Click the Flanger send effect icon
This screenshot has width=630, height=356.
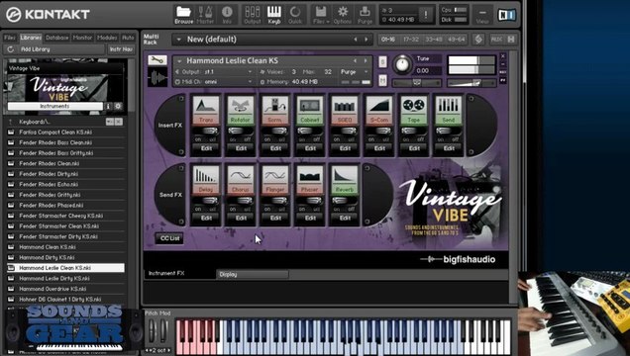click(x=275, y=176)
